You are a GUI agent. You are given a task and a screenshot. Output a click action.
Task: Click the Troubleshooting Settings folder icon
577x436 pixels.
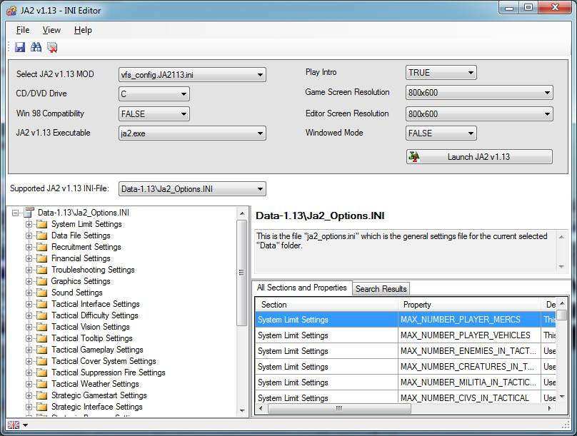click(42, 270)
